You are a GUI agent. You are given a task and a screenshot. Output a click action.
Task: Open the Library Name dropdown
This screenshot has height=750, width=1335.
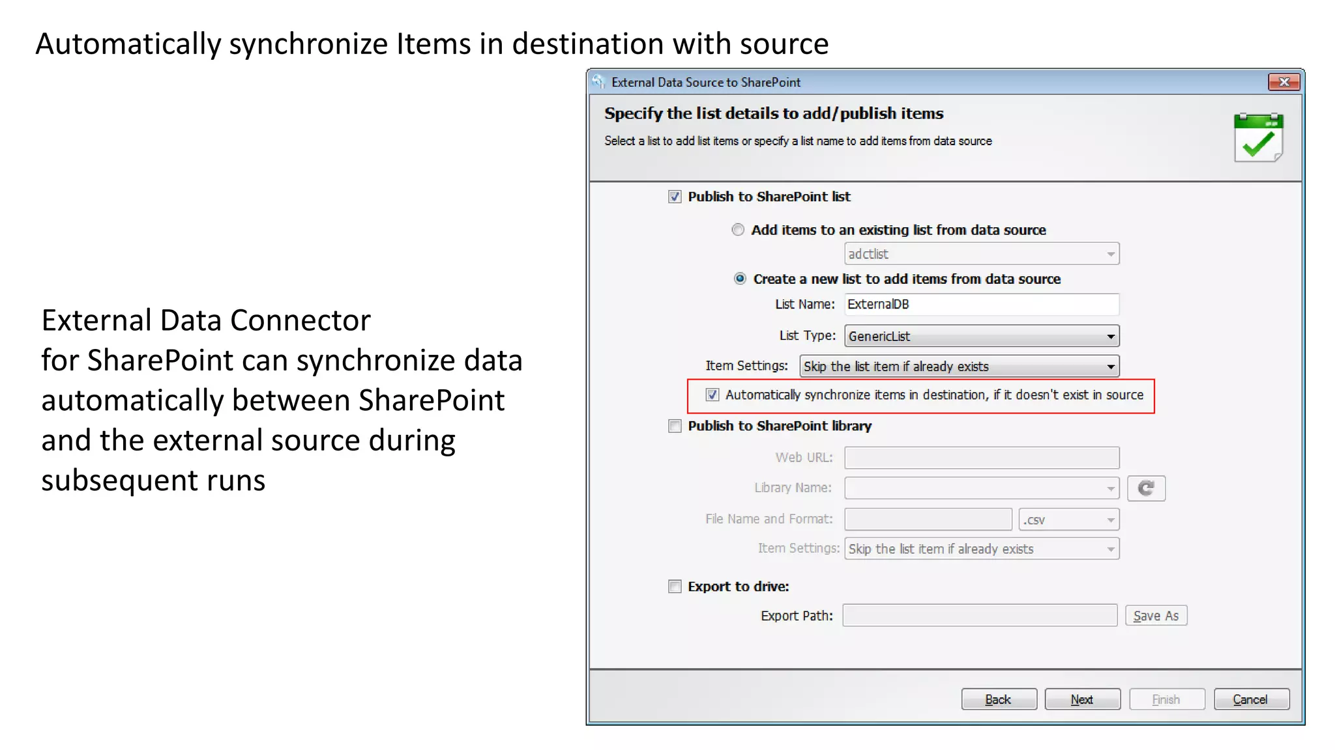[982, 488]
